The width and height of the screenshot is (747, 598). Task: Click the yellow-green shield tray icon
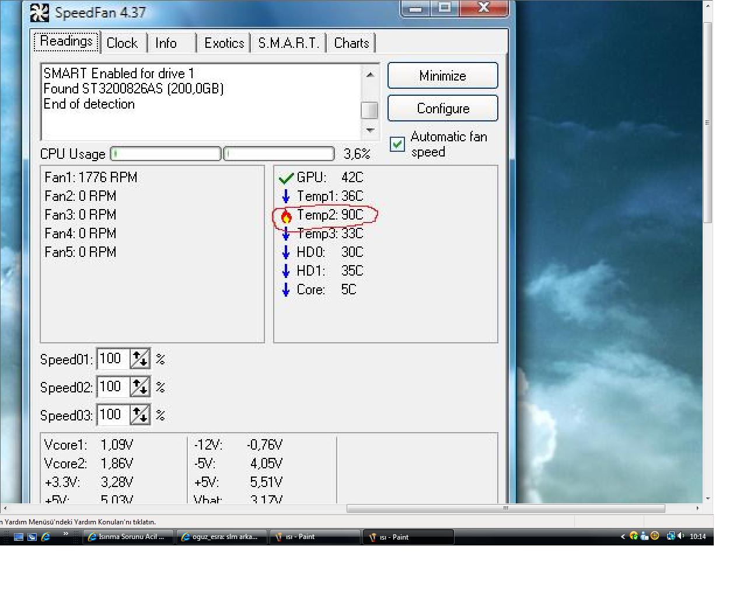point(633,536)
